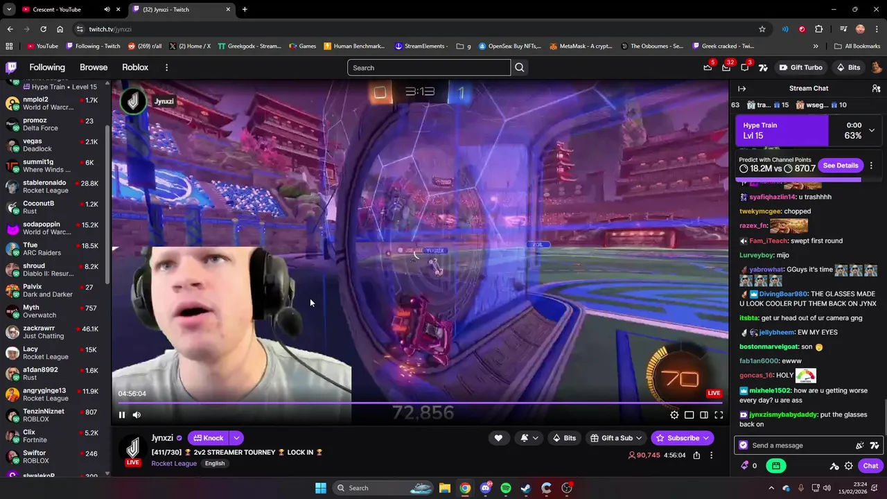Viewport: 887px width, 499px height.
Task: Click search magnifier button
Action: (x=520, y=67)
